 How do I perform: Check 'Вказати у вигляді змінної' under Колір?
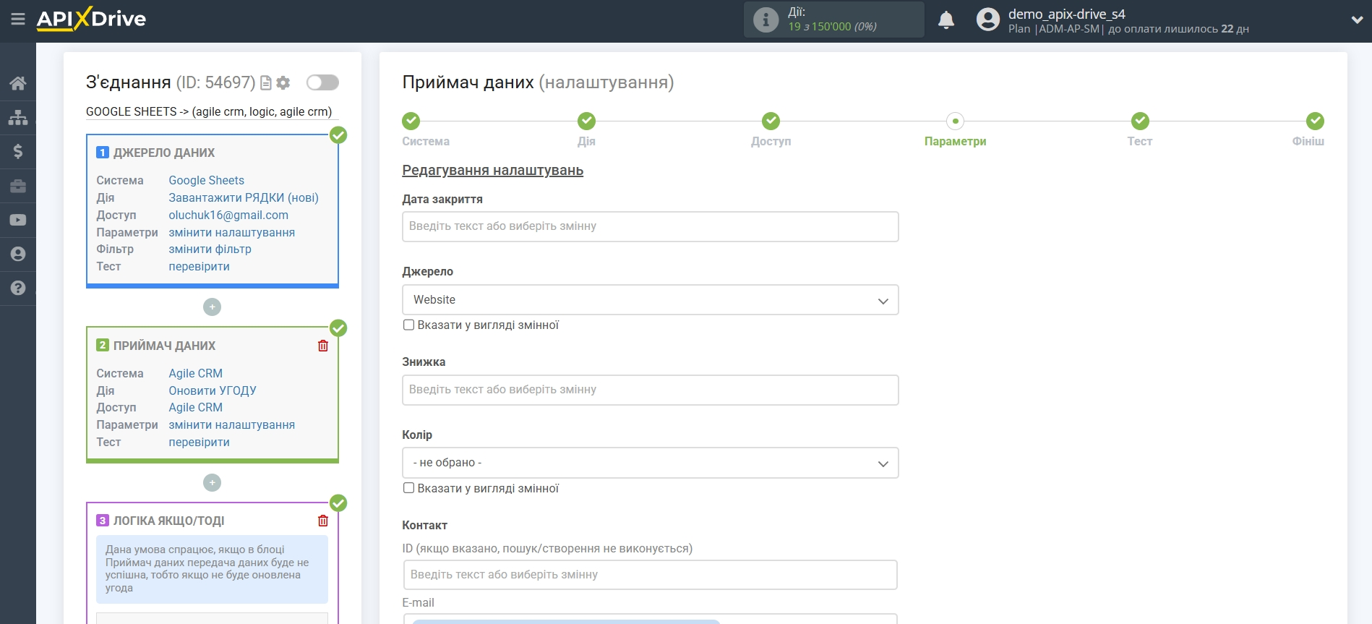[x=408, y=488]
